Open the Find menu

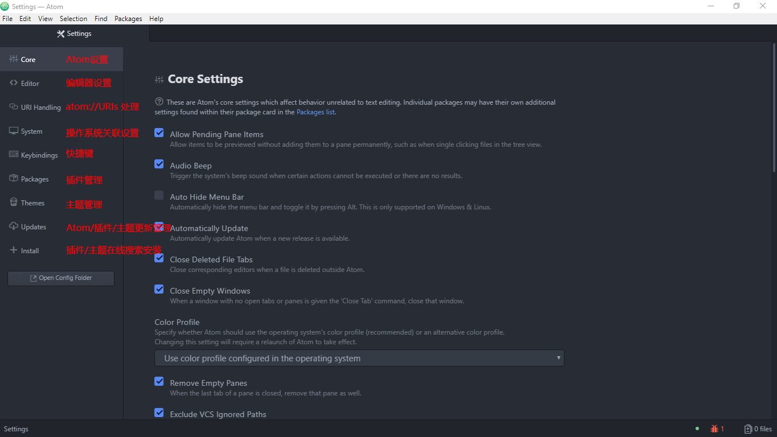coord(101,19)
